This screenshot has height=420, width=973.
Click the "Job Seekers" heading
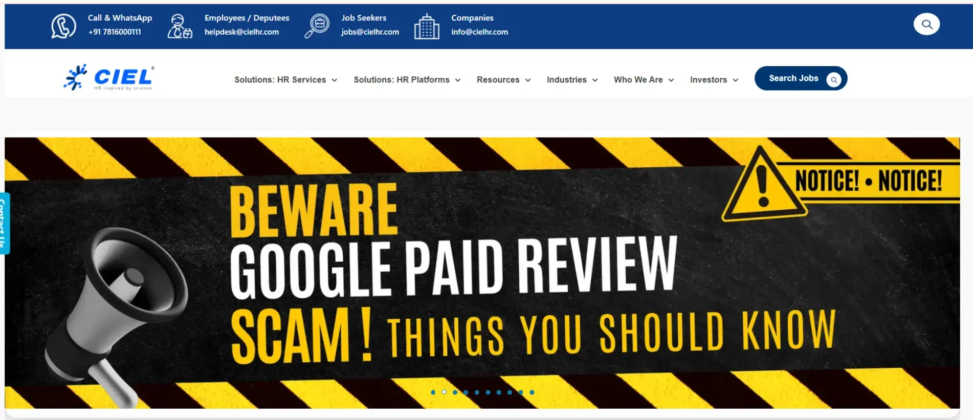[x=364, y=18]
